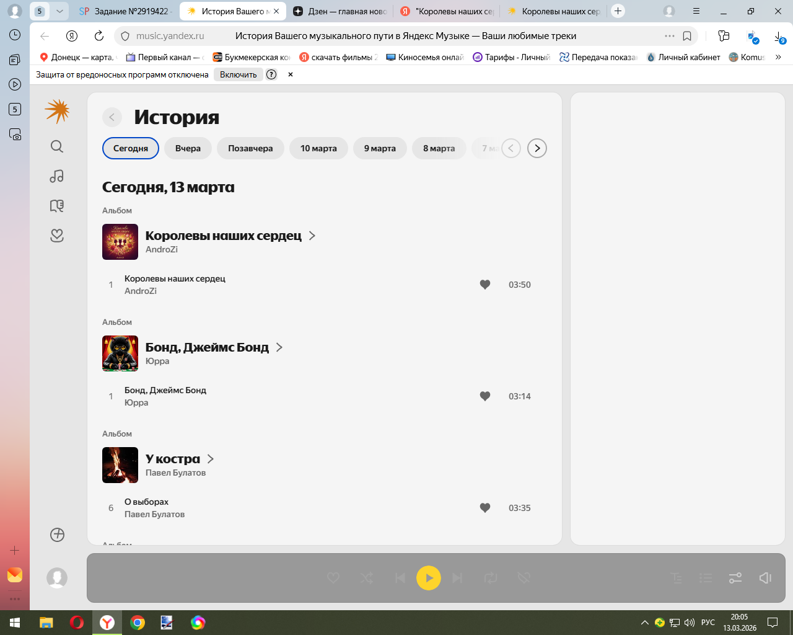
Task: Open browser downloads icon
Action: [x=779, y=37]
